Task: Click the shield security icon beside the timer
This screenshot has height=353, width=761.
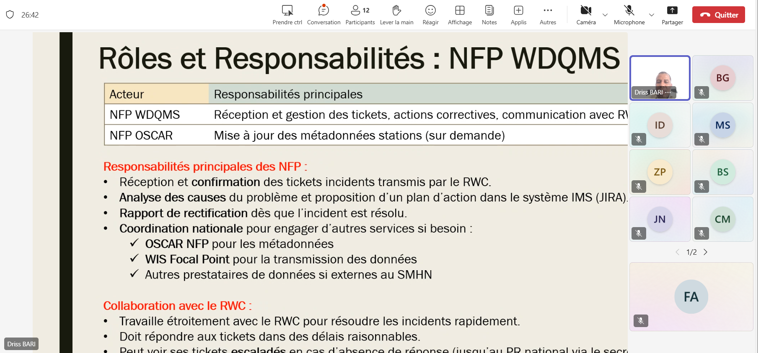Action: (x=10, y=15)
